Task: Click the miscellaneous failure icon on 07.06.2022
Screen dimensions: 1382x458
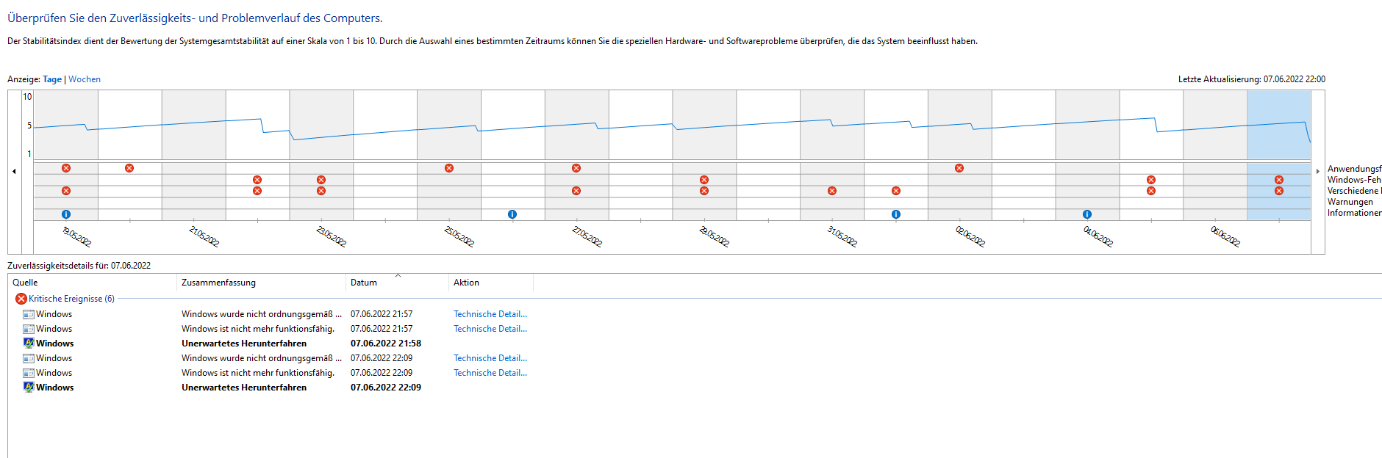Action: click(x=1279, y=191)
